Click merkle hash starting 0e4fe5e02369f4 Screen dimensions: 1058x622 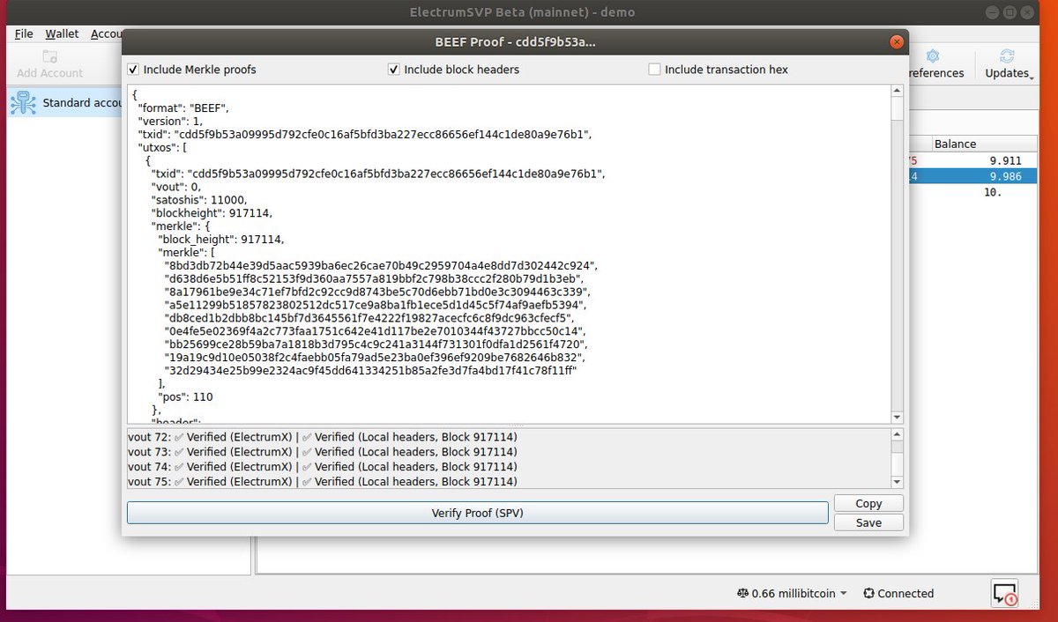(x=375, y=332)
